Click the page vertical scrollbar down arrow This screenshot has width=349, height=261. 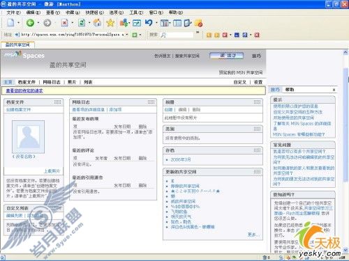click(346, 250)
